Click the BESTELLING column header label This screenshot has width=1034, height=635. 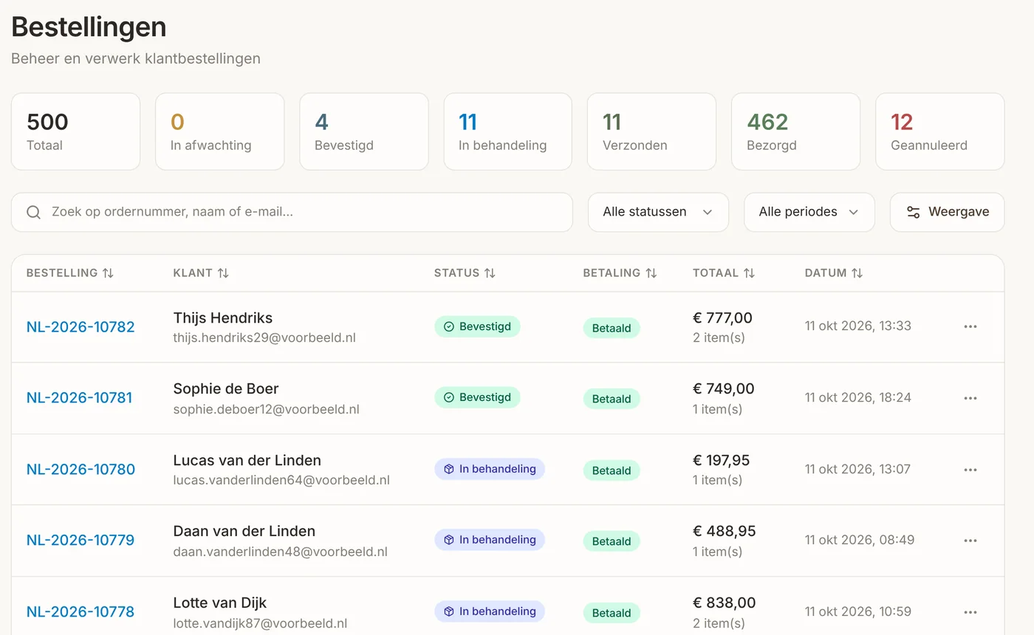pos(62,273)
